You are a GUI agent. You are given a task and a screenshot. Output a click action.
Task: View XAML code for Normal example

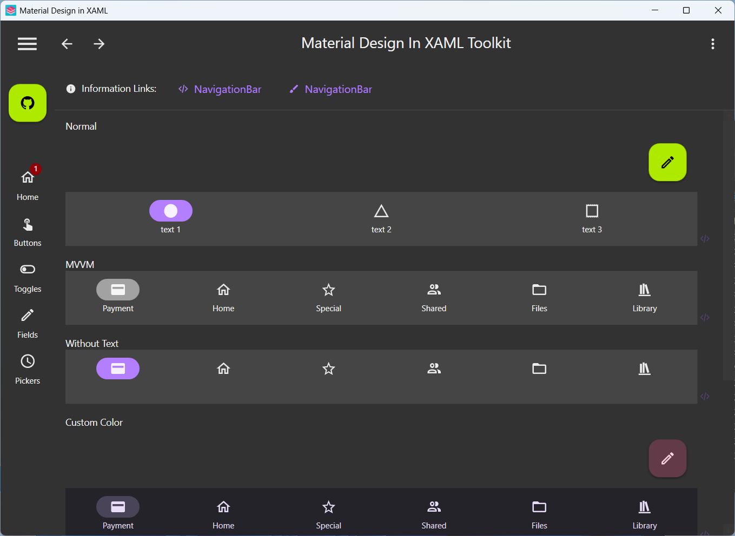(x=705, y=238)
